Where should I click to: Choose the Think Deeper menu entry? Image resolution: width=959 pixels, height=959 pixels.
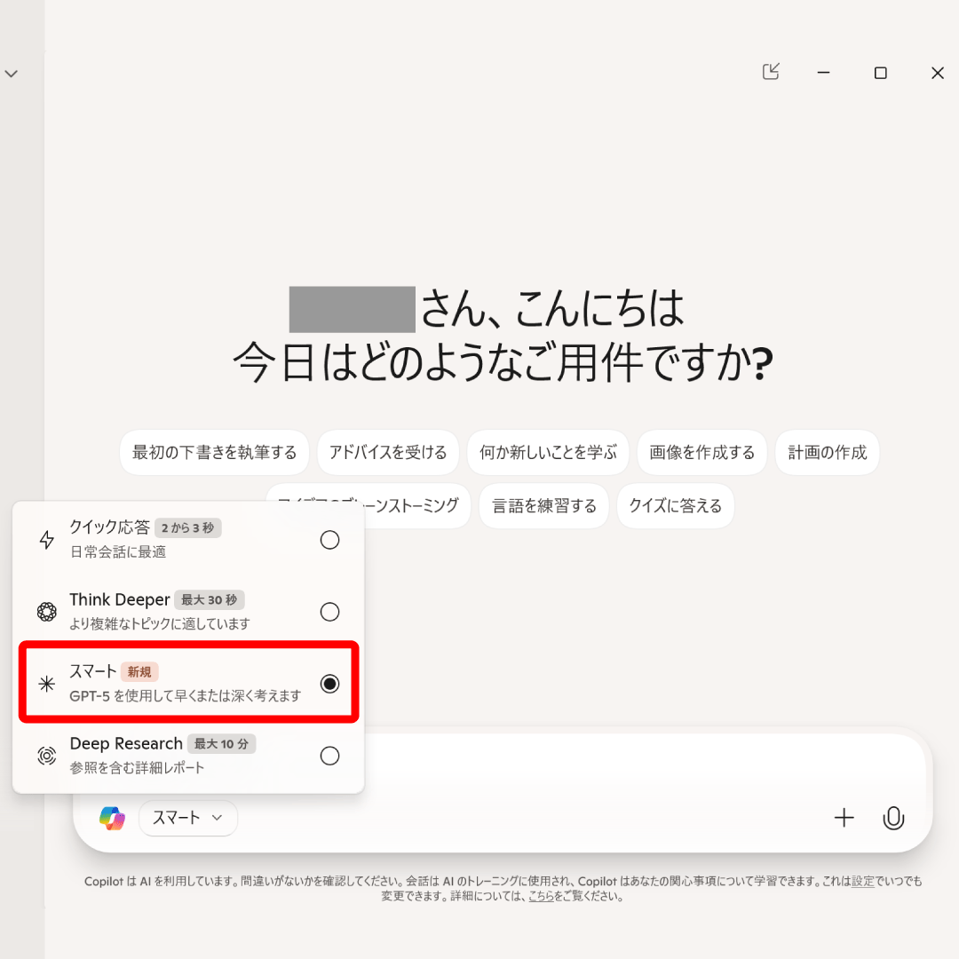pos(188,612)
